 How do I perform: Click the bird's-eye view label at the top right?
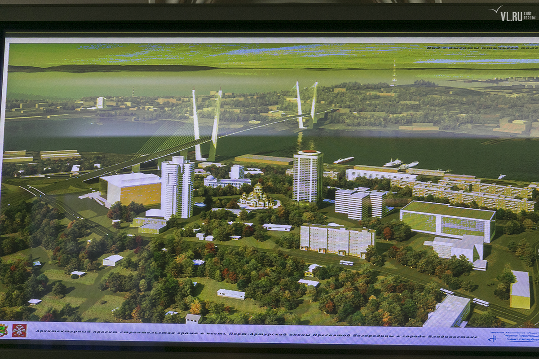(481, 47)
